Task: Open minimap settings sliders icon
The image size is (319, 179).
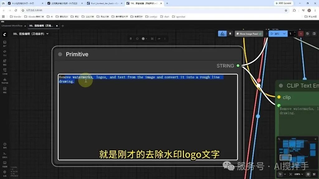Action: (x=279, y=139)
